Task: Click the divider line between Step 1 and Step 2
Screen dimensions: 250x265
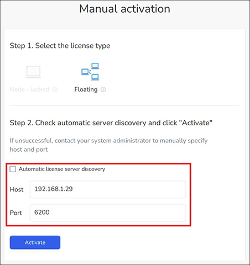Action: tap(124, 105)
